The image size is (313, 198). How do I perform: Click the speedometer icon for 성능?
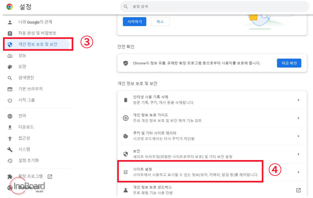click(10, 56)
